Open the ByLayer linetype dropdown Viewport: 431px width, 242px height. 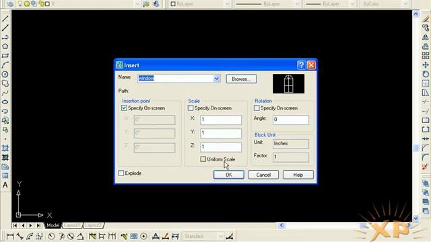coord(297,4)
